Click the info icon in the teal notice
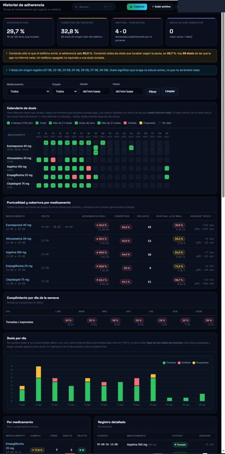 [x=7, y=70]
